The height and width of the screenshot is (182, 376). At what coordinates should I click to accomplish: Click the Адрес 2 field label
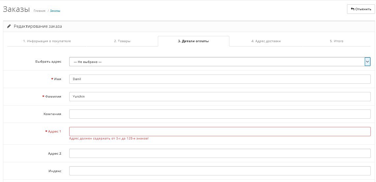(x=55, y=153)
